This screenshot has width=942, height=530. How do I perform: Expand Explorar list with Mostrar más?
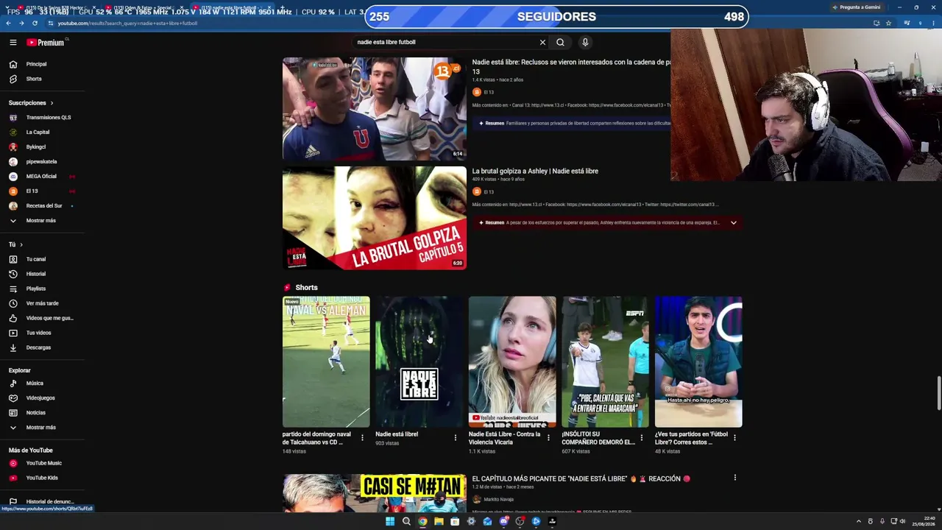click(x=43, y=428)
